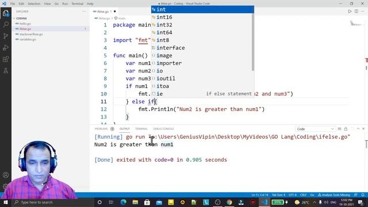Open variables.go in the explorer
This screenshot has width=368, height=207.
click(x=28, y=40)
